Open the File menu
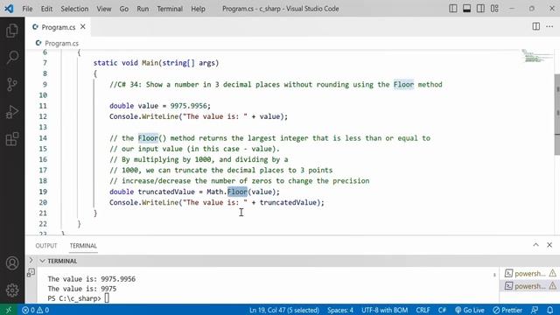560x315 pixels. point(27,9)
